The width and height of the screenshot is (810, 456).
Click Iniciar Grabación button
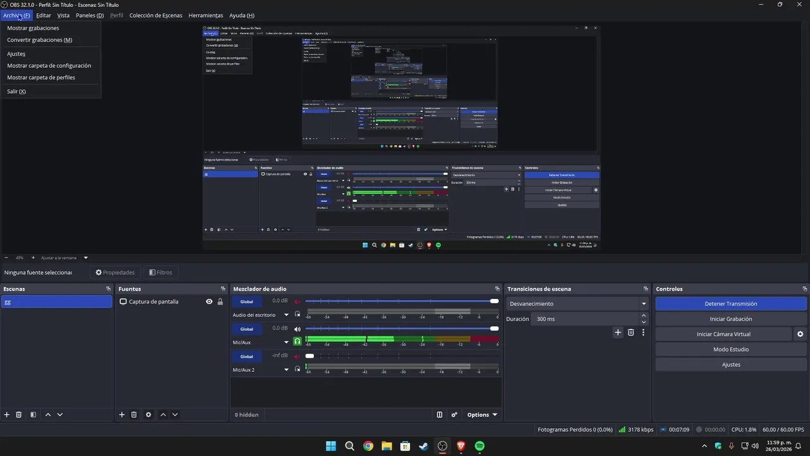coord(731,319)
